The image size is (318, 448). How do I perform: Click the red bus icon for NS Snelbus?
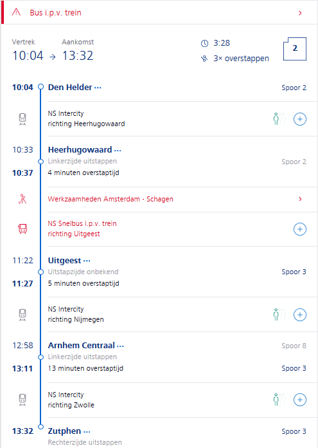pyautogui.click(x=22, y=229)
